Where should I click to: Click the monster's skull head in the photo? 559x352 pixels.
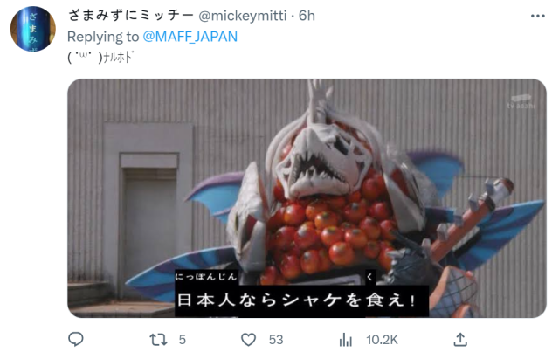point(321,159)
